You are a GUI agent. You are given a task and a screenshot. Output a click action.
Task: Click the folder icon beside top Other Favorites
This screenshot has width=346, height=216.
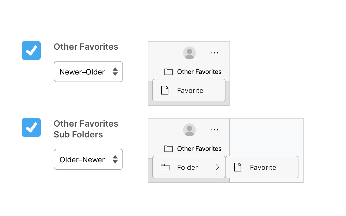[168, 72]
